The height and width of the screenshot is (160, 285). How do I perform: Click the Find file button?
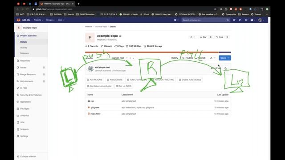click(188, 58)
